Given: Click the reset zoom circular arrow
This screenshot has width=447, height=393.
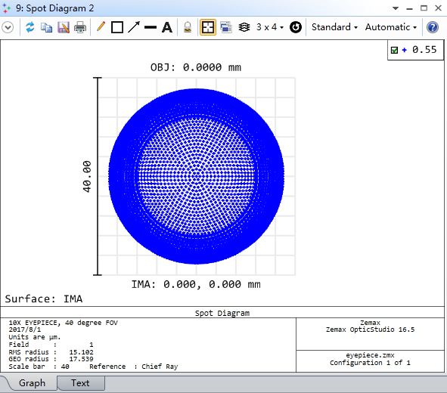Looking at the screenshot, I should click(296, 27).
